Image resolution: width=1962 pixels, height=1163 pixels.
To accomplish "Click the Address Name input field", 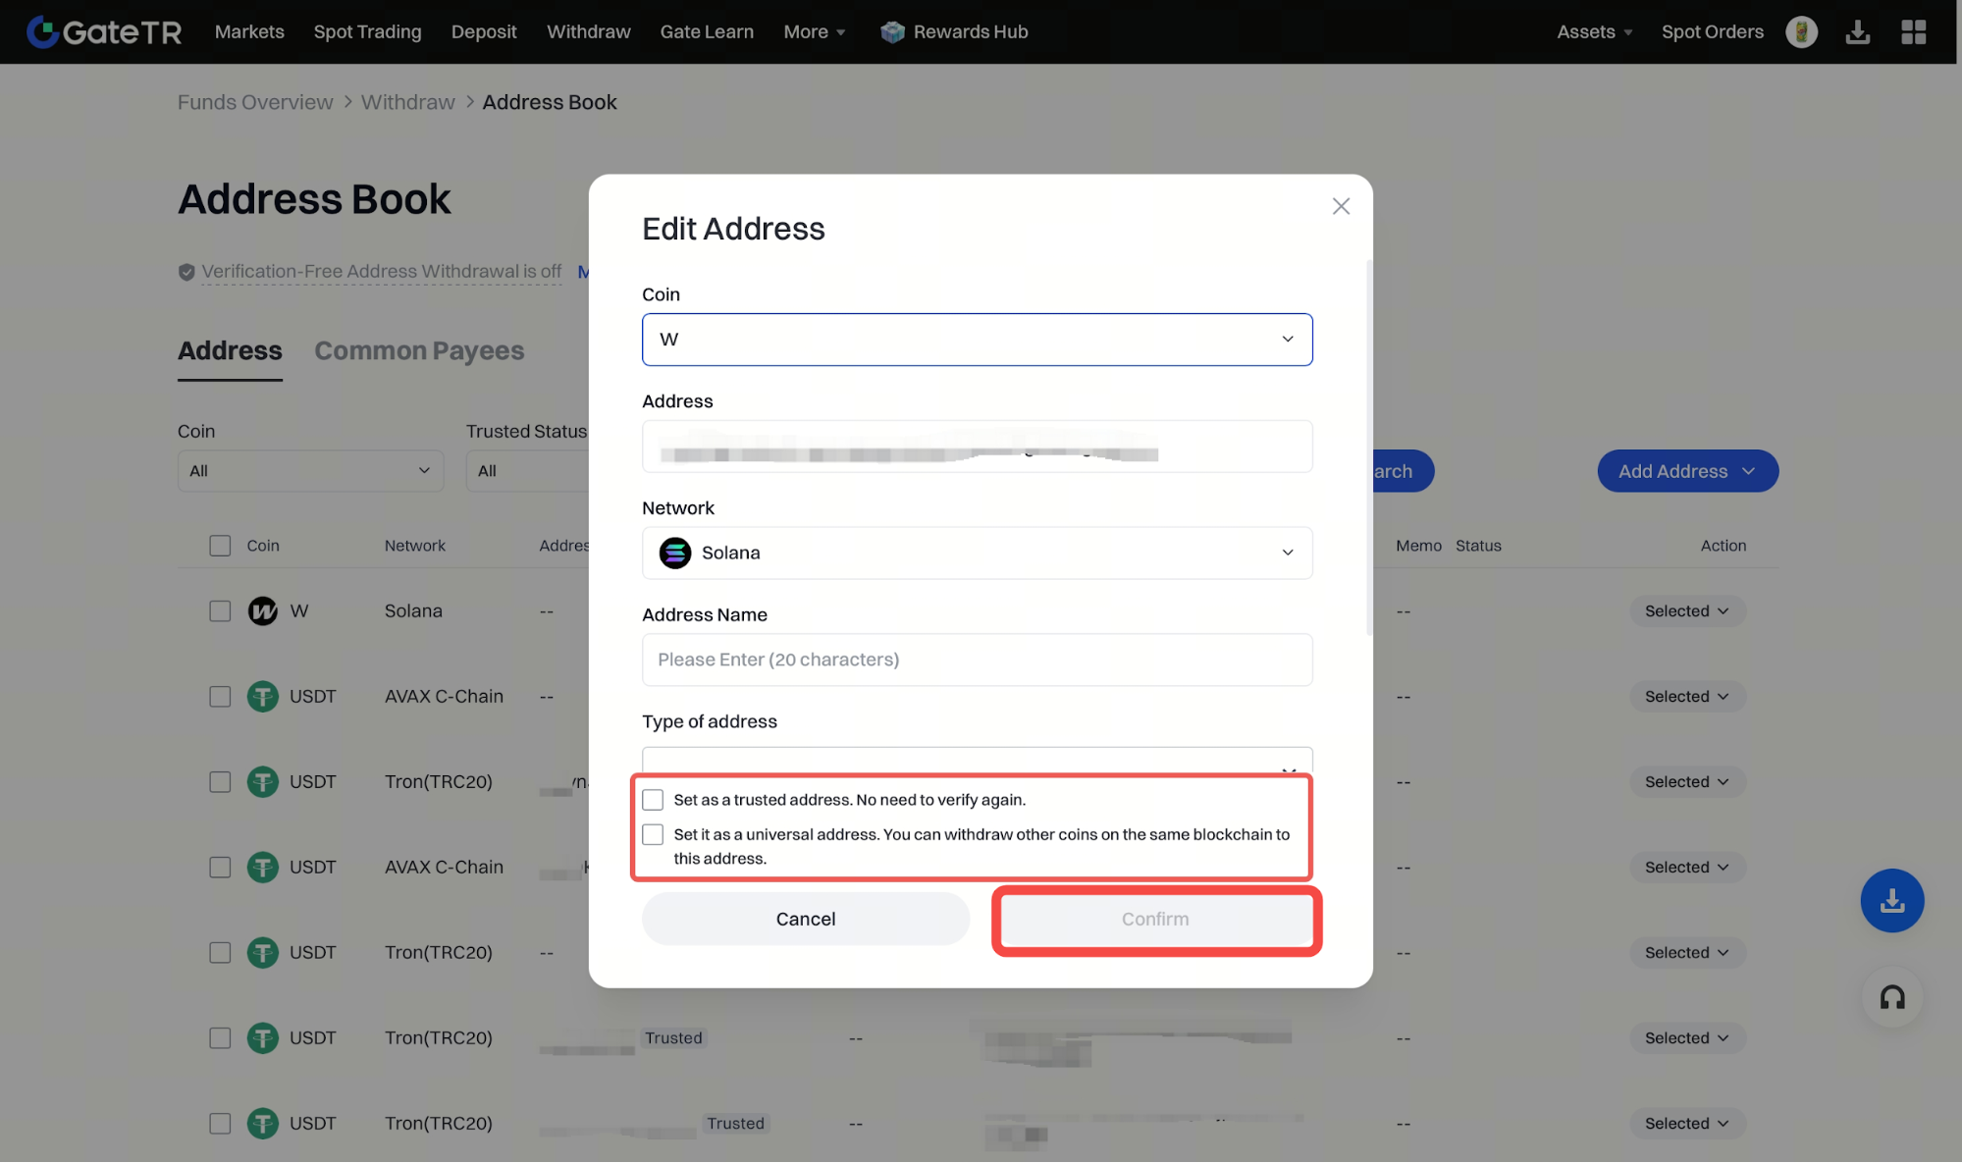I will 977,660.
